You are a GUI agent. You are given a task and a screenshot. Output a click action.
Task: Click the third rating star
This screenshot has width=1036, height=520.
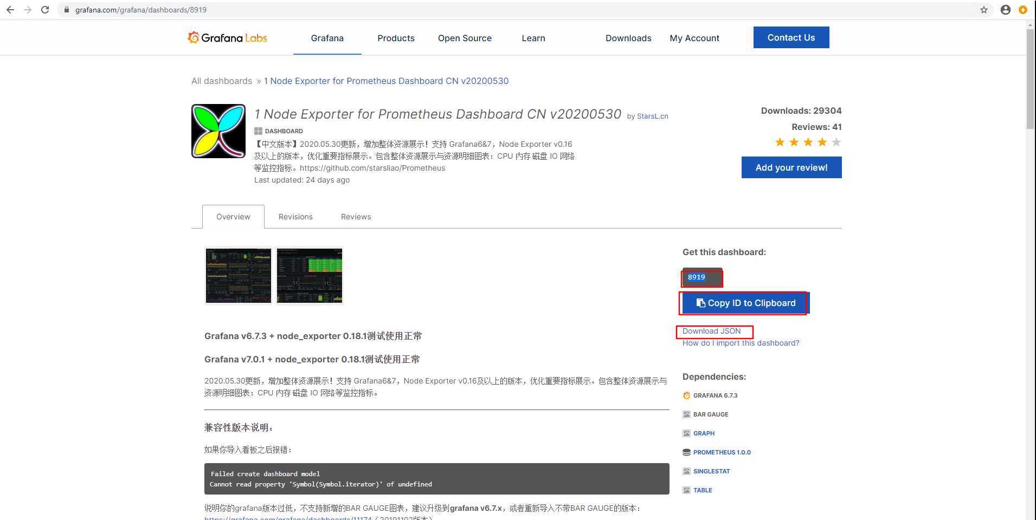click(x=808, y=142)
